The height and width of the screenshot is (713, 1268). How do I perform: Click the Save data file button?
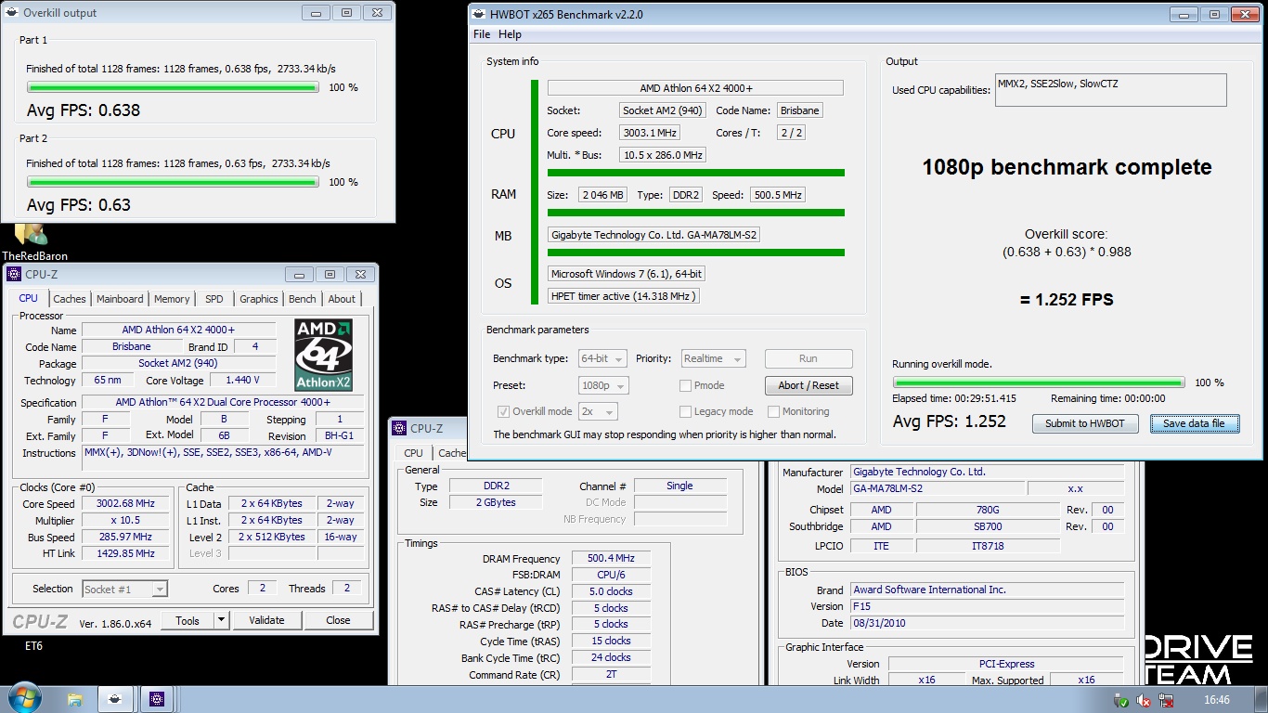[1194, 423]
